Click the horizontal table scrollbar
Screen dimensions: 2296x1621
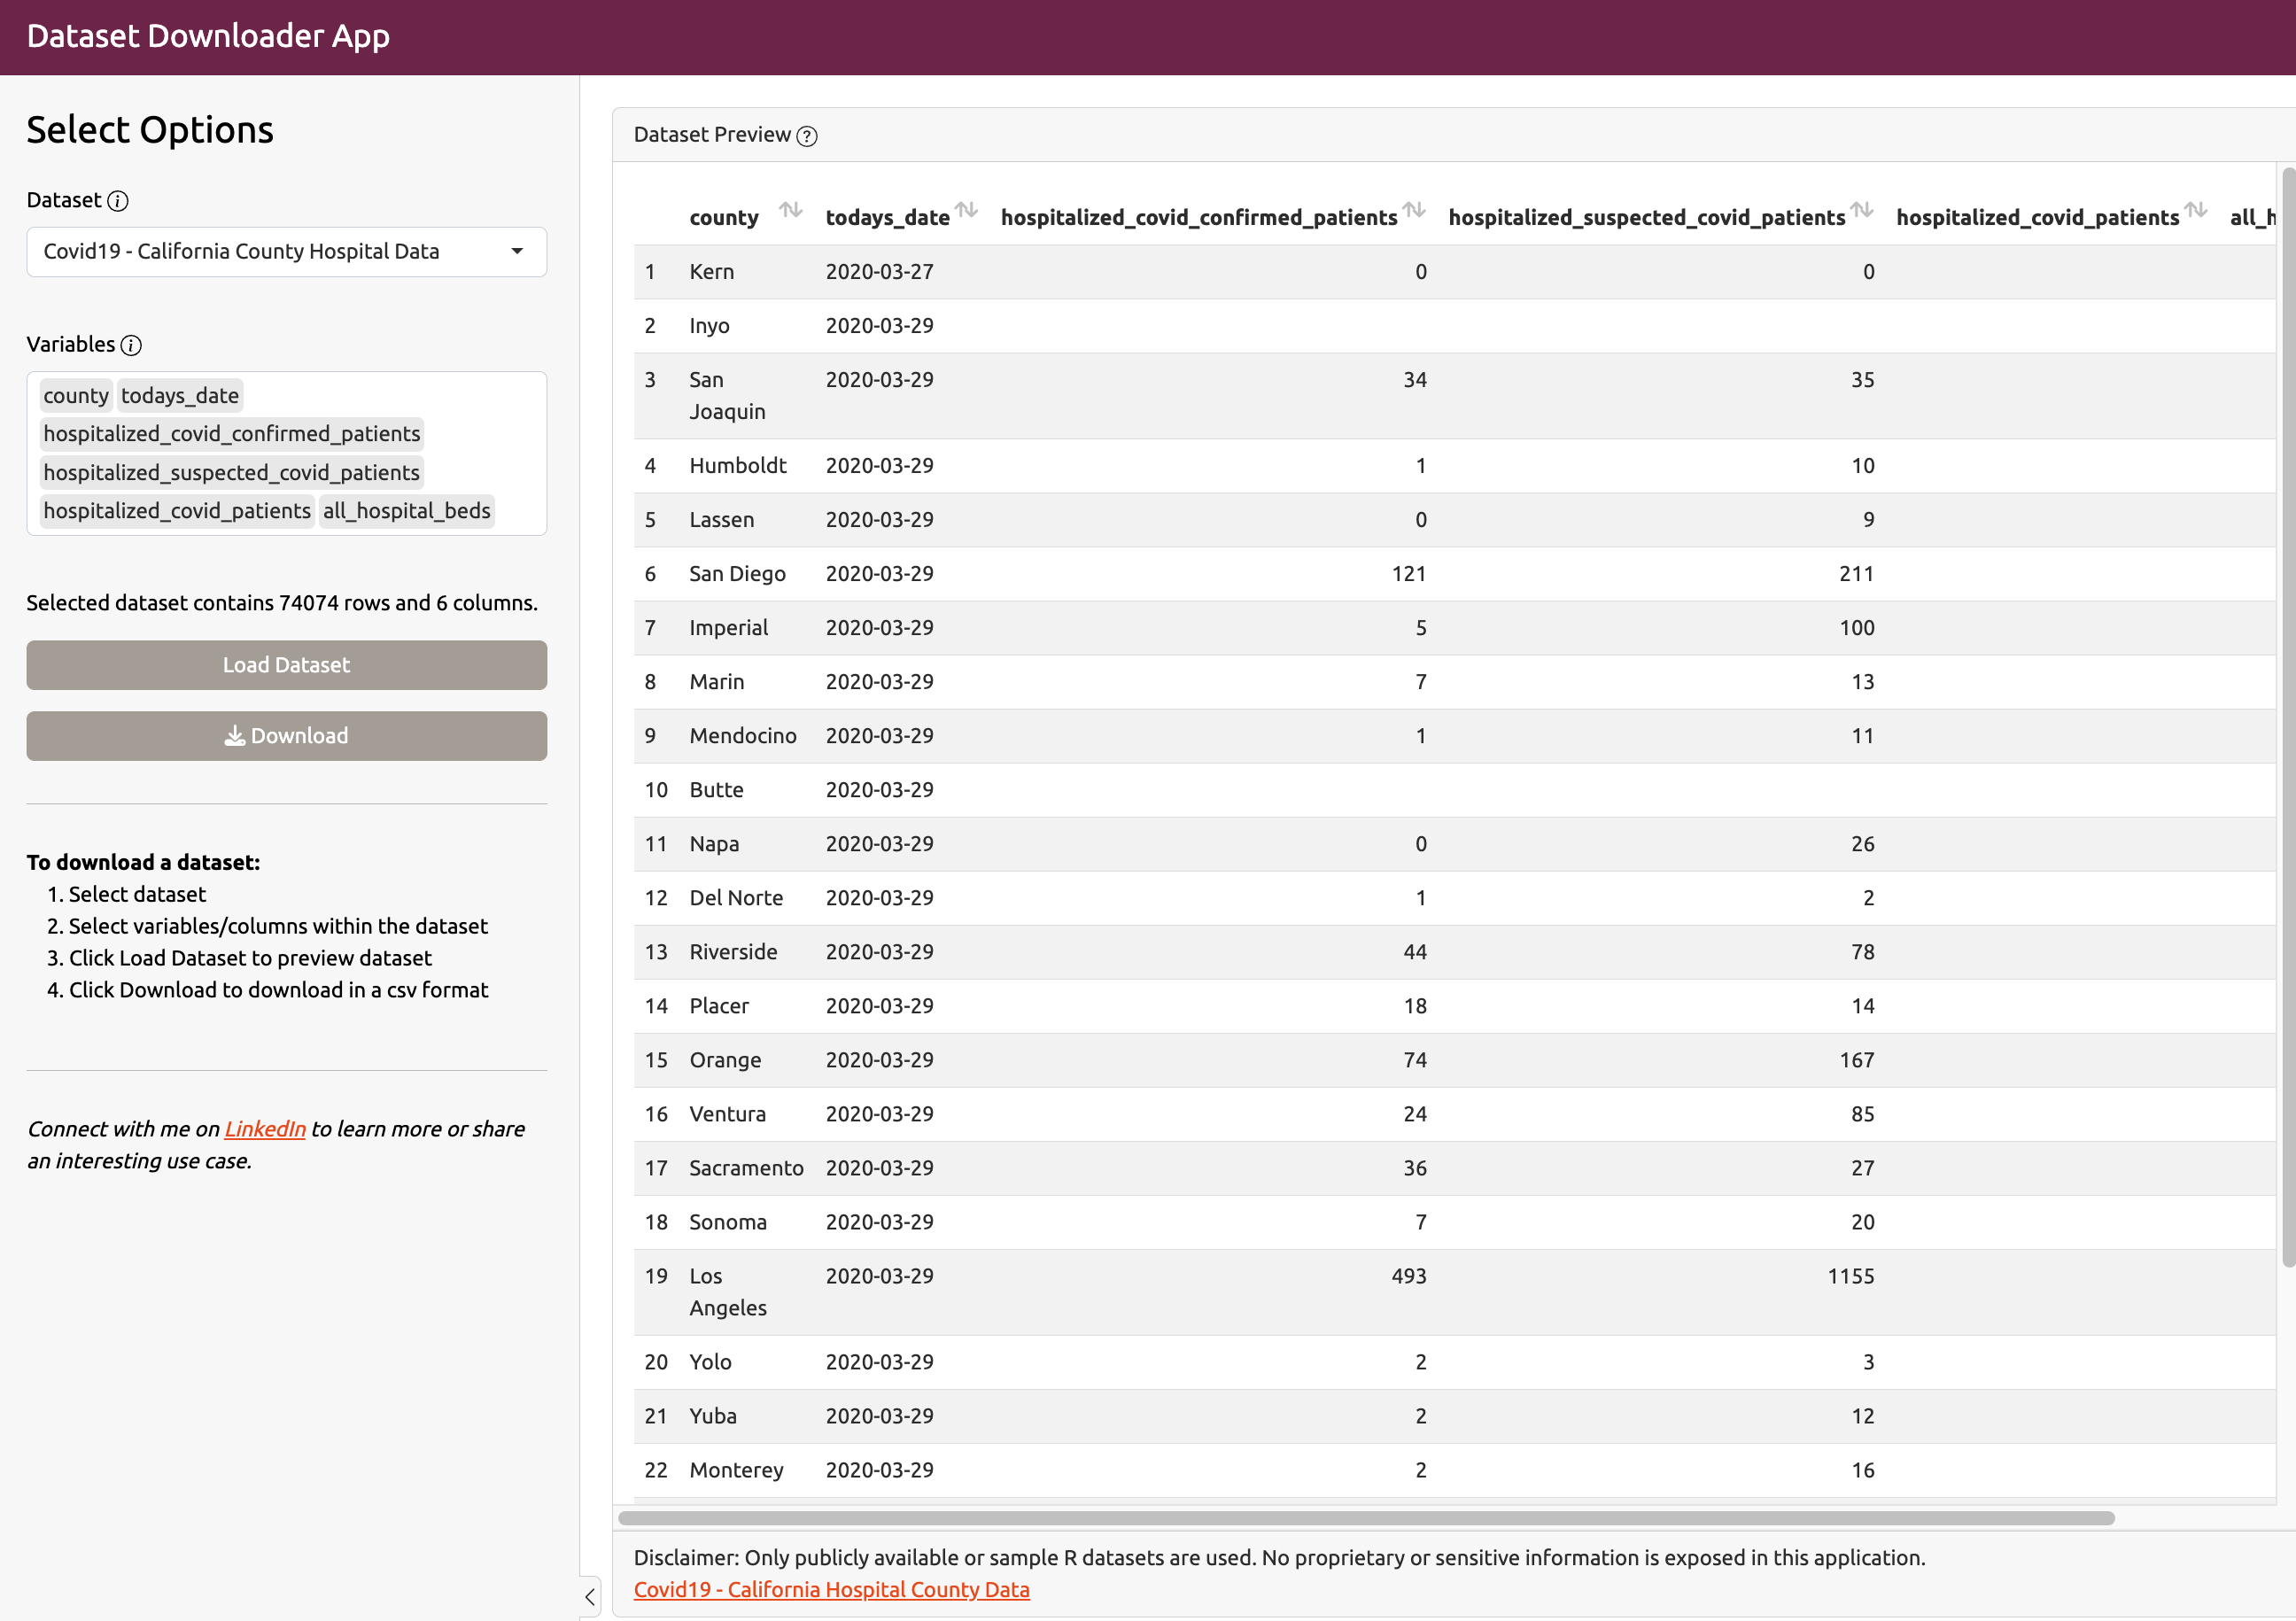[x=1365, y=1518]
